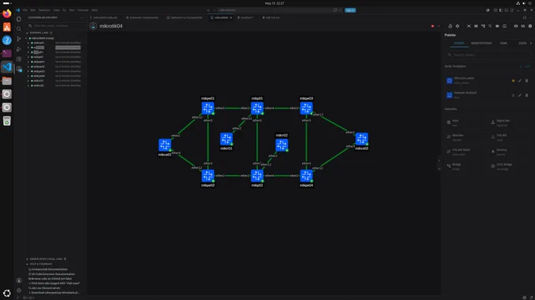Screen dimensions: 535x300
Task: Select the mikrr01 router node
Action: pyautogui.click(x=227, y=139)
